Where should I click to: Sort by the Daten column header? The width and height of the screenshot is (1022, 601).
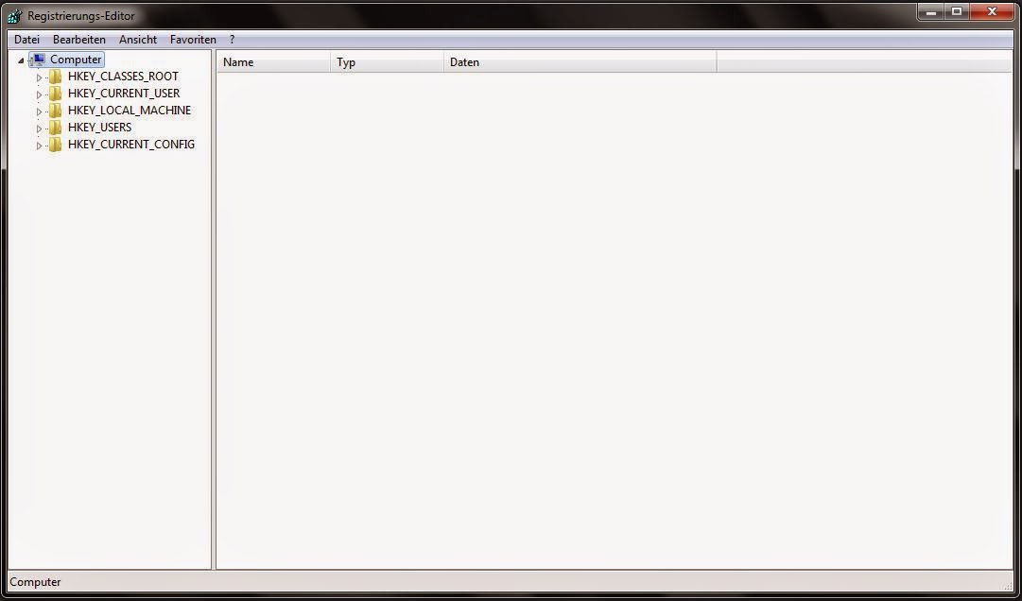580,62
